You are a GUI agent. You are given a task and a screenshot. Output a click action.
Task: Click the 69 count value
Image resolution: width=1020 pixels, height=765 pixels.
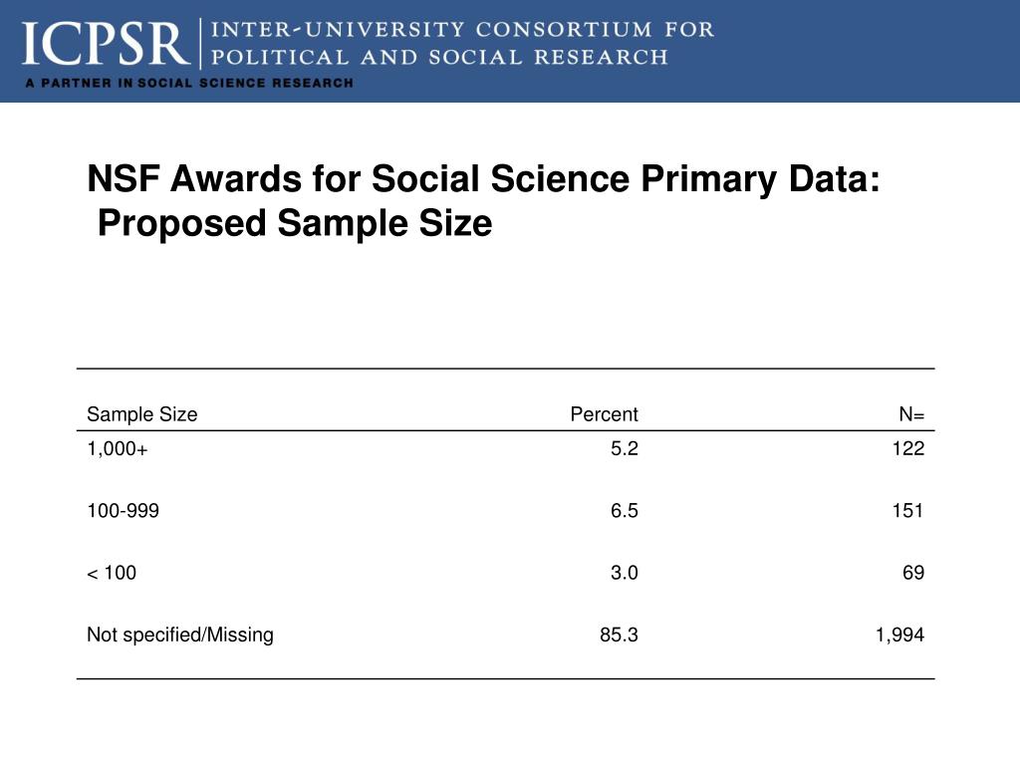pos(913,573)
